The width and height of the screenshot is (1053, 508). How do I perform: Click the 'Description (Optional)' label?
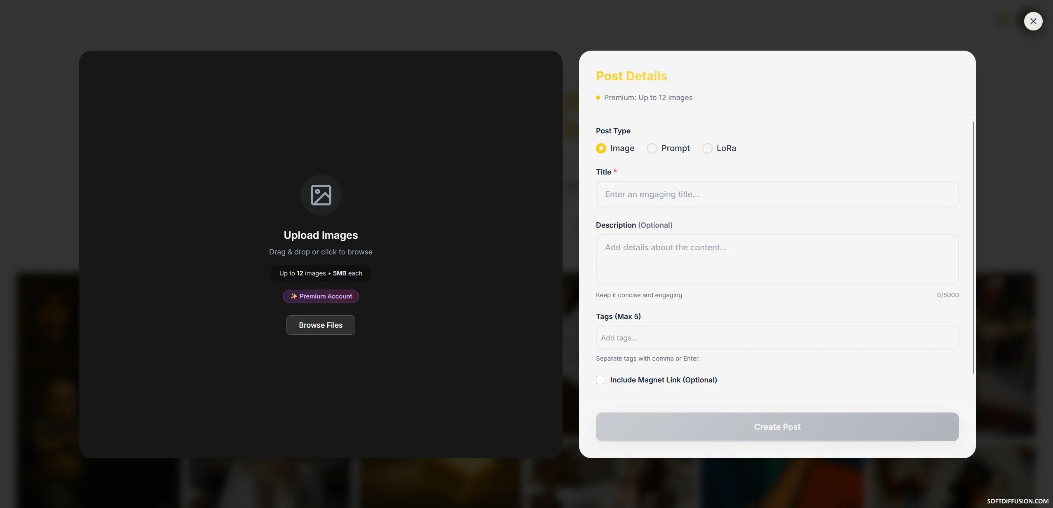coord(634,225)
